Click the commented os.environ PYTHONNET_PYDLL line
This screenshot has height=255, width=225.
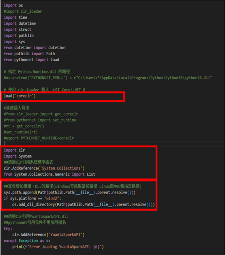(x=108, y=78)
